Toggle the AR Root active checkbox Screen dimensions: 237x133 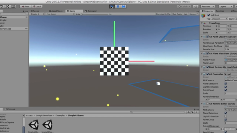[208, 15]
